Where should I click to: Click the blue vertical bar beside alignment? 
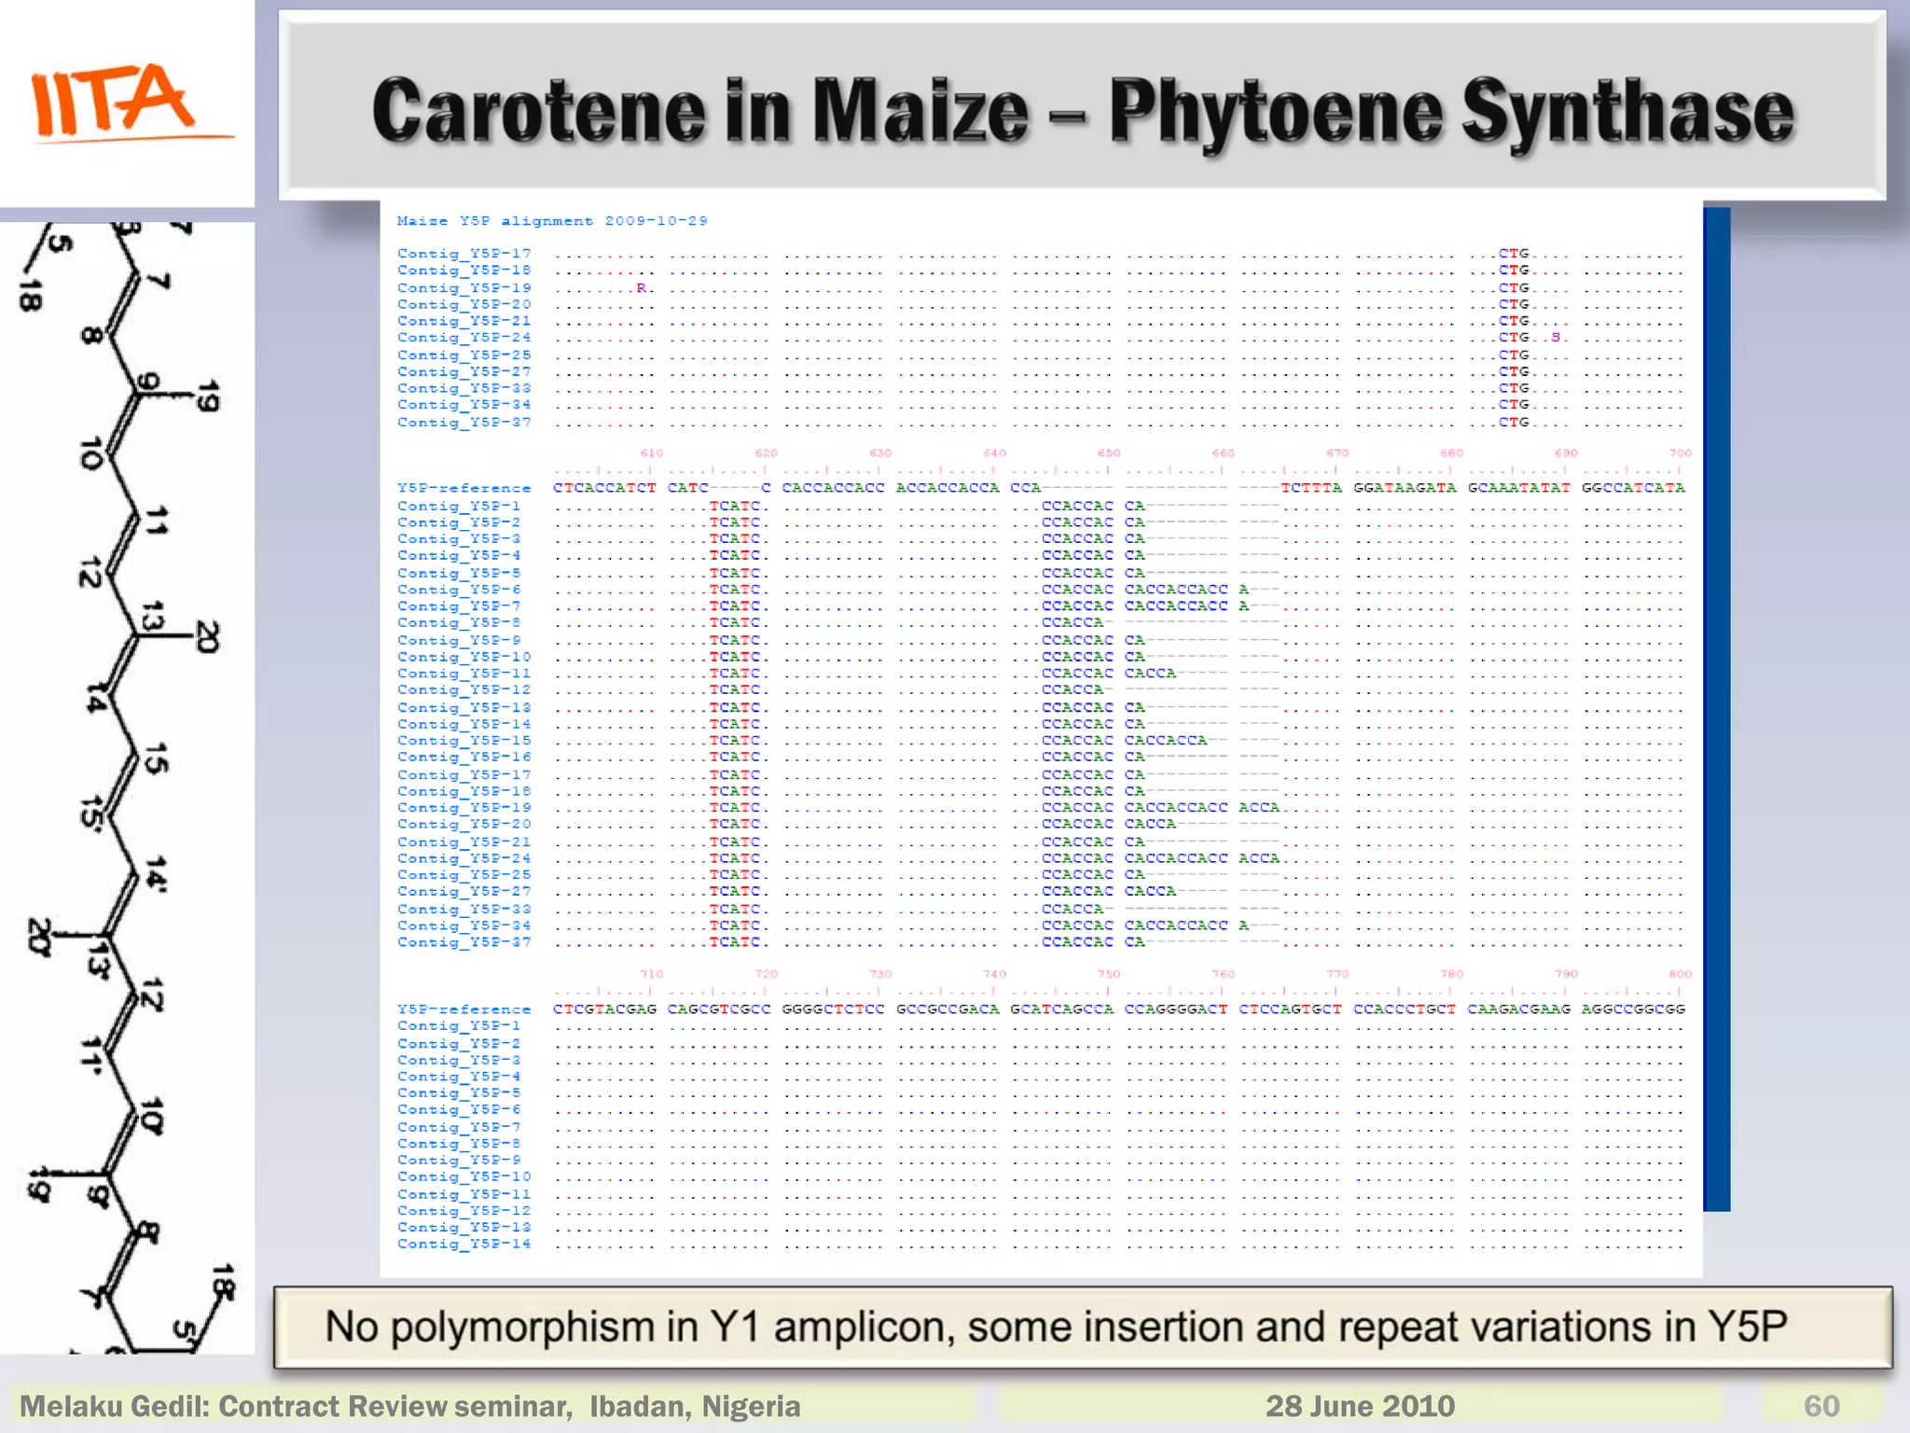point(1716,709)
